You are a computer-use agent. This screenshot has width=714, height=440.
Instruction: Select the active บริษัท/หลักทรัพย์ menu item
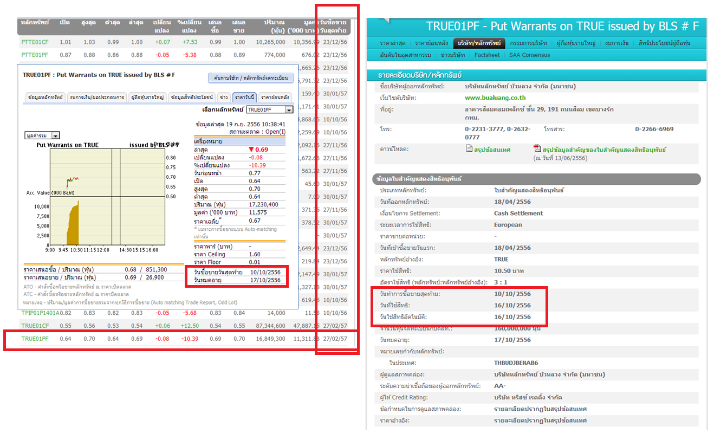tap(479, 43)
